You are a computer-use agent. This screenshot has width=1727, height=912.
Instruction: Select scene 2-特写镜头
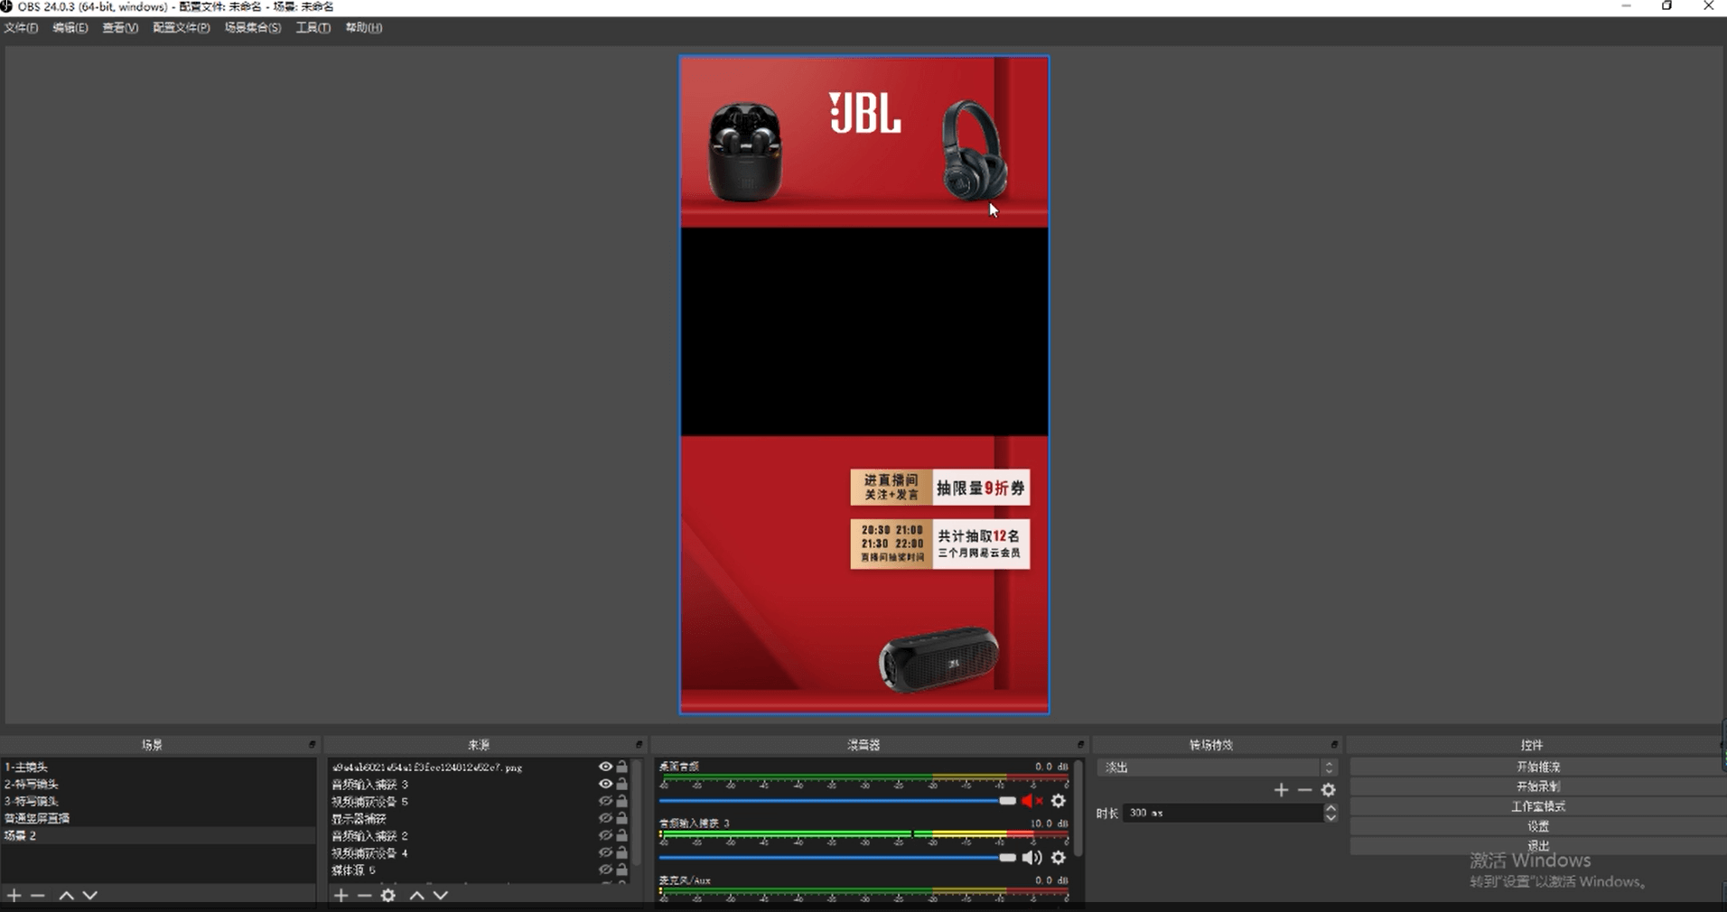tap(158, 784)
